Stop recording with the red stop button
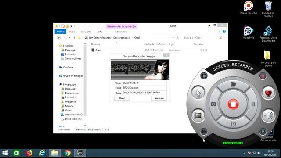This screenshot has height=158, width=281. 233,104
